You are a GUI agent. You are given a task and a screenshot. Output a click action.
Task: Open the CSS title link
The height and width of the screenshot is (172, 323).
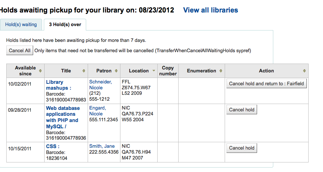53,146
